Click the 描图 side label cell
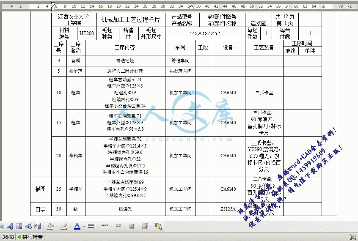This screenshot has width=358, height=241. (x=40, y=189)
